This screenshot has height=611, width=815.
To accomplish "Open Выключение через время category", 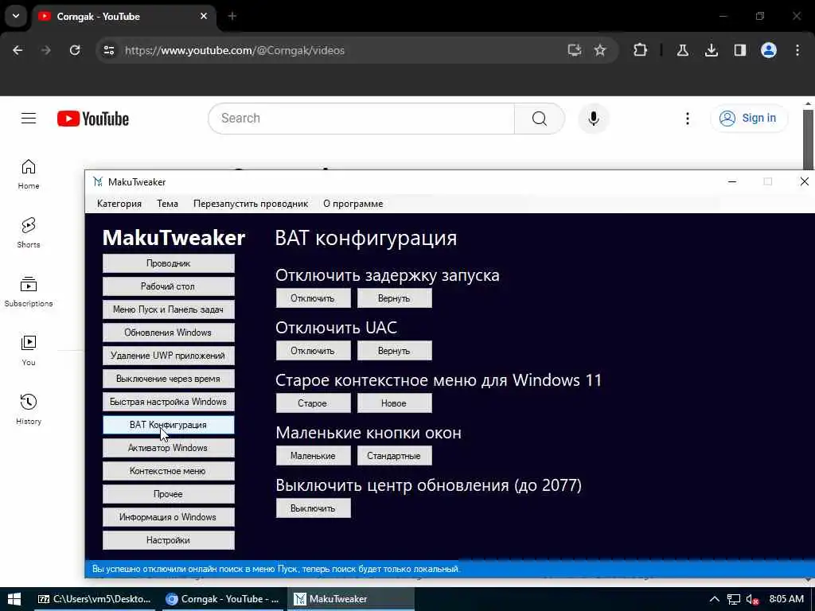I will click(x=169, y=379).
